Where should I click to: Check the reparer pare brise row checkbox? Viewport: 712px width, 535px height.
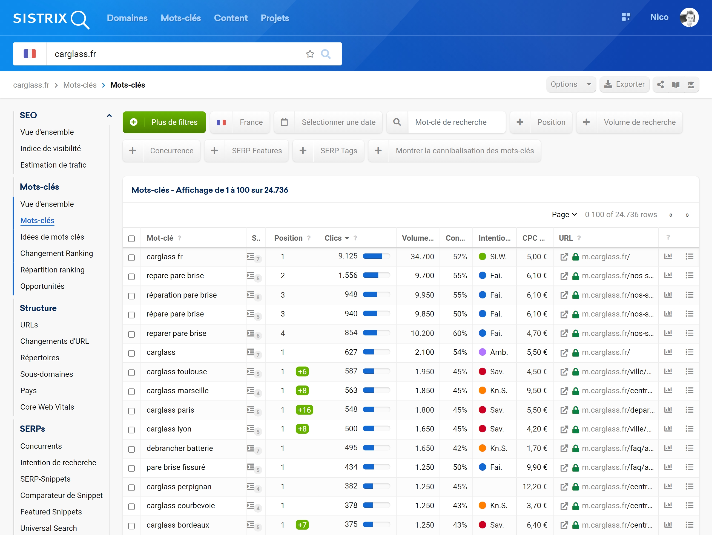pos(131,334)
